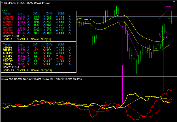The height and width of the screenshot is (122, 177).
Task: Click the CHFJPY last price 113.27
Action: tap(22, 56)
